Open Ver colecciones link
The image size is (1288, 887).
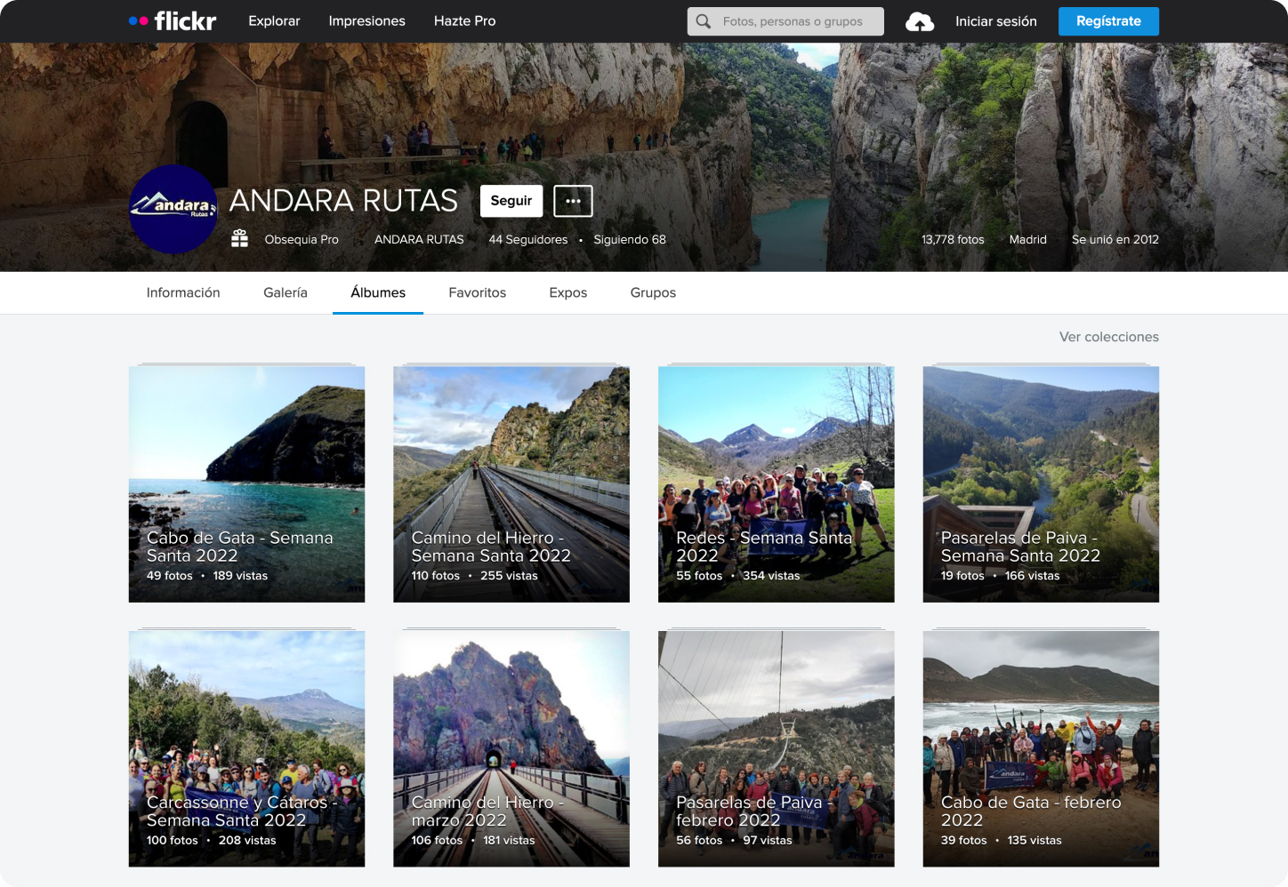pos(1108,337)
